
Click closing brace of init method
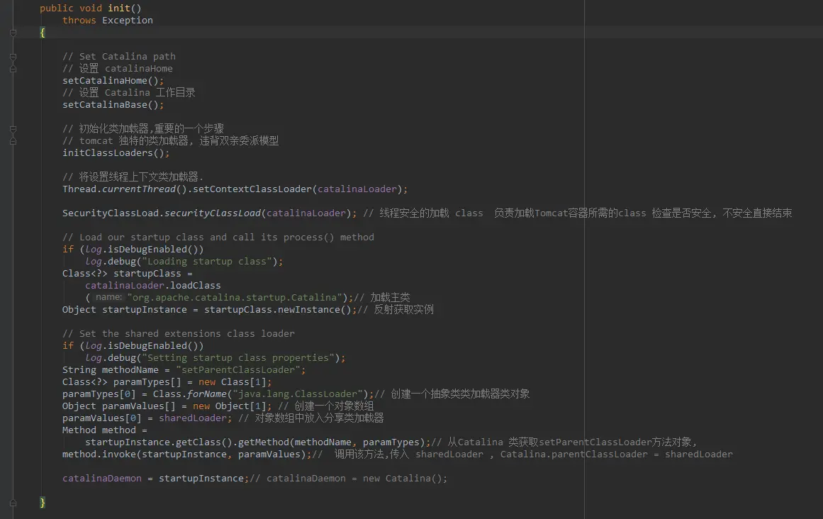pyautogui.click(x=43, y=503)
